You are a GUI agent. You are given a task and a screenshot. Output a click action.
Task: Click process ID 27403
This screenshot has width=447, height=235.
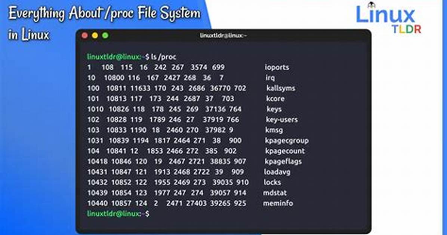[196, 203]
